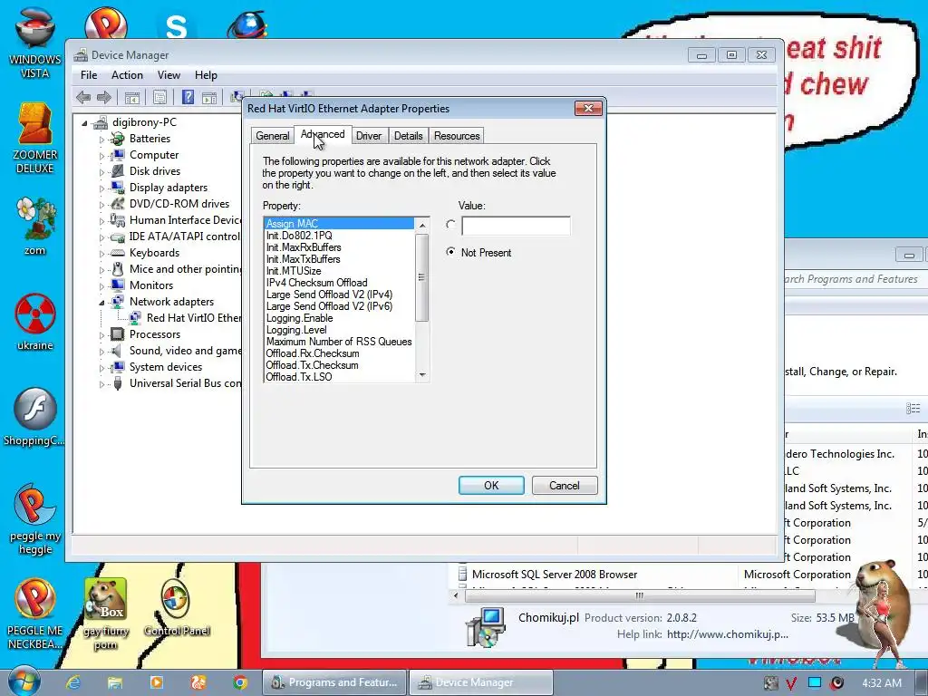The image size is (928, 696).
Task: Open the PEGGLE ME NECKBEA... desktop icon
Action: coord(34,614)
